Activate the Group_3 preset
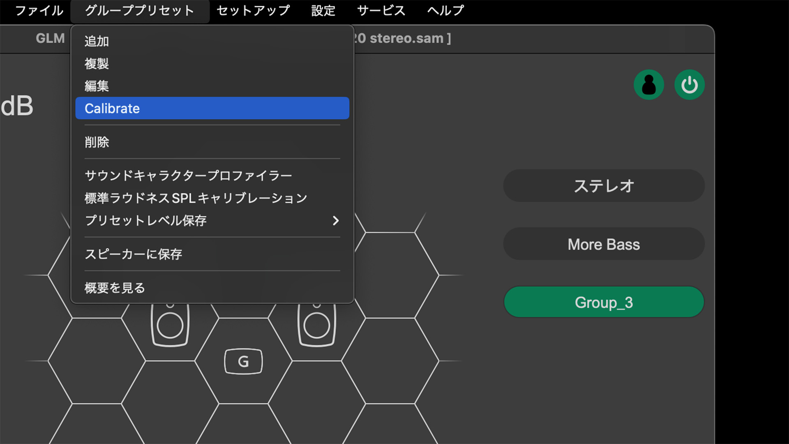 [604, 302]
